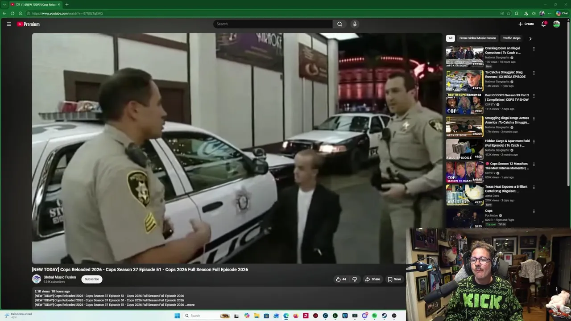Open Spotify from the taskbar
571x321 pixels.
tap(374, 316)
